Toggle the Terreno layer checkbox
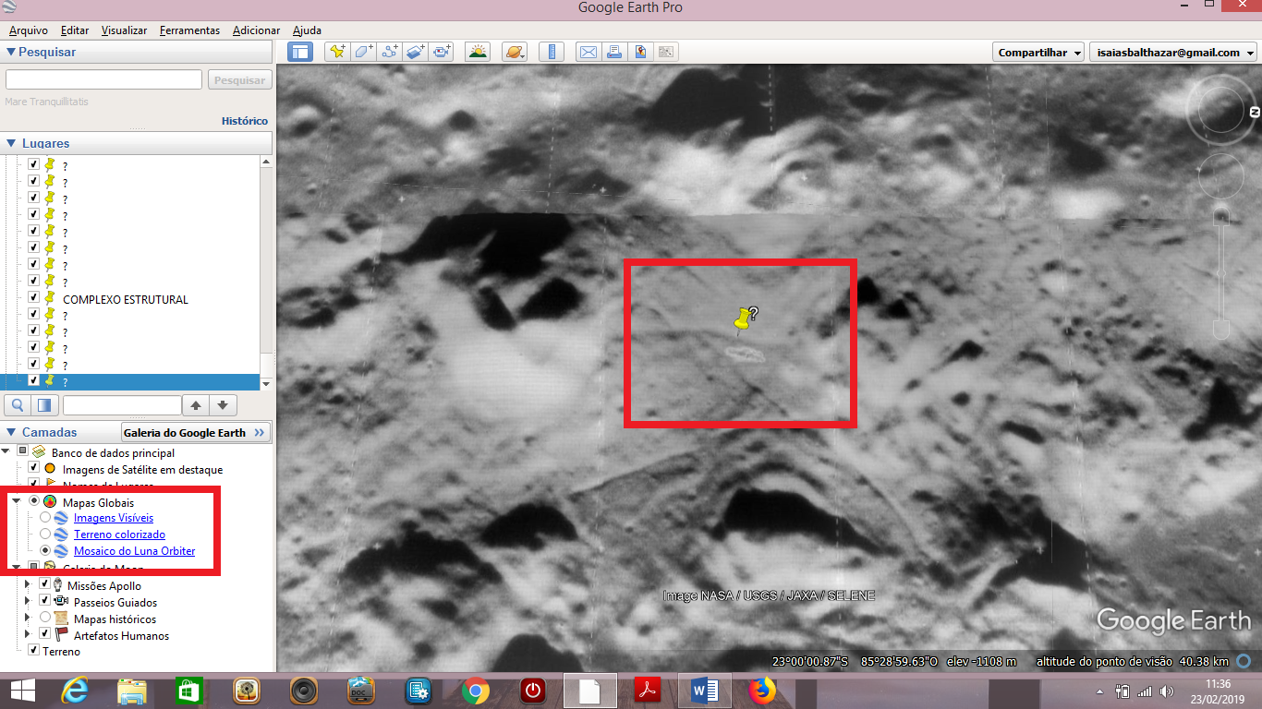This screenshot has width=1262, height=709. (x=34, y=651)
